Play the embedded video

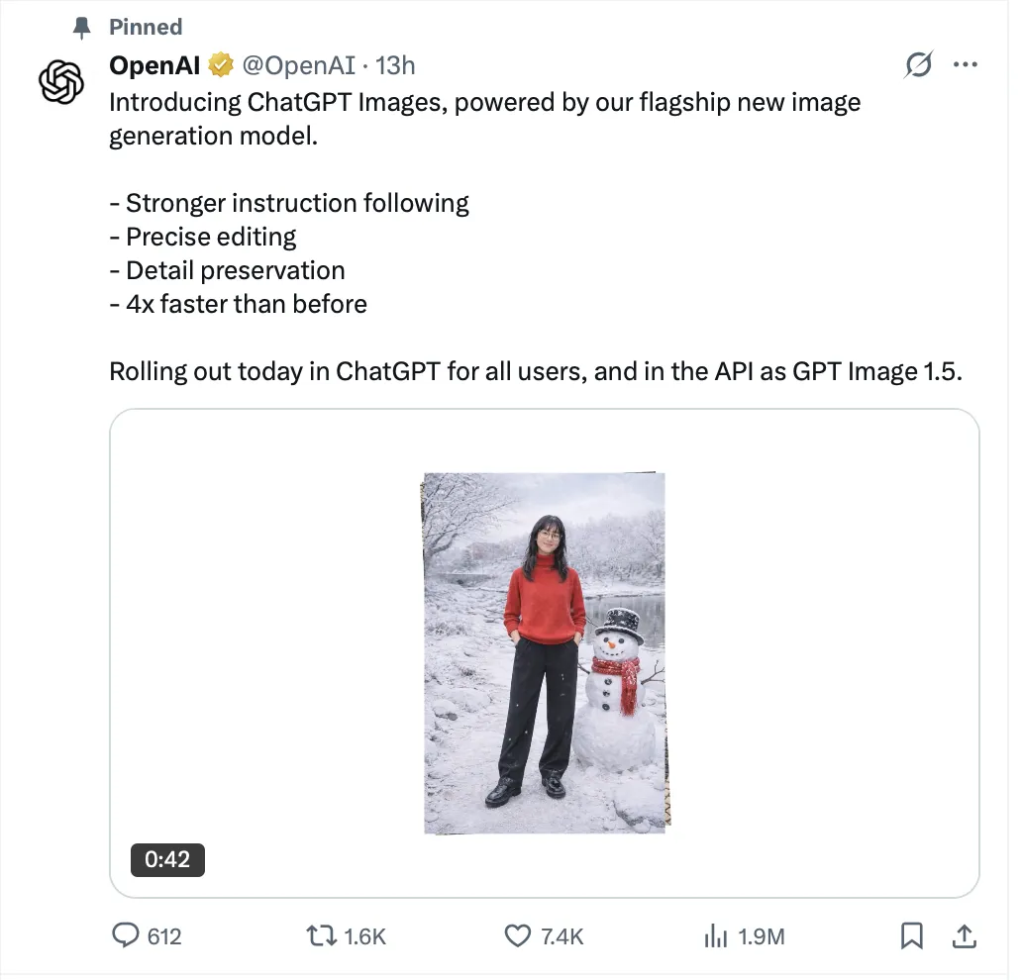pyautogui.click(x=546, y=653)
